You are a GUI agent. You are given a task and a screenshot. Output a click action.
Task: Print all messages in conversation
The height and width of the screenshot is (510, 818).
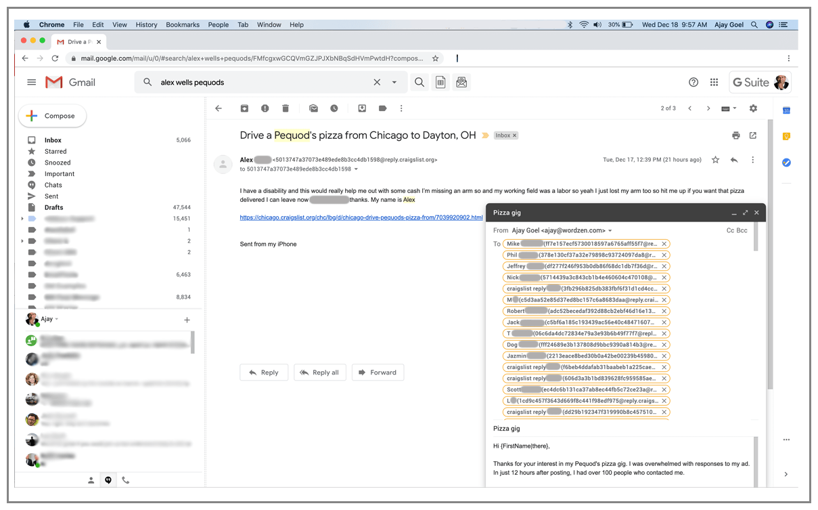(736, 135)
